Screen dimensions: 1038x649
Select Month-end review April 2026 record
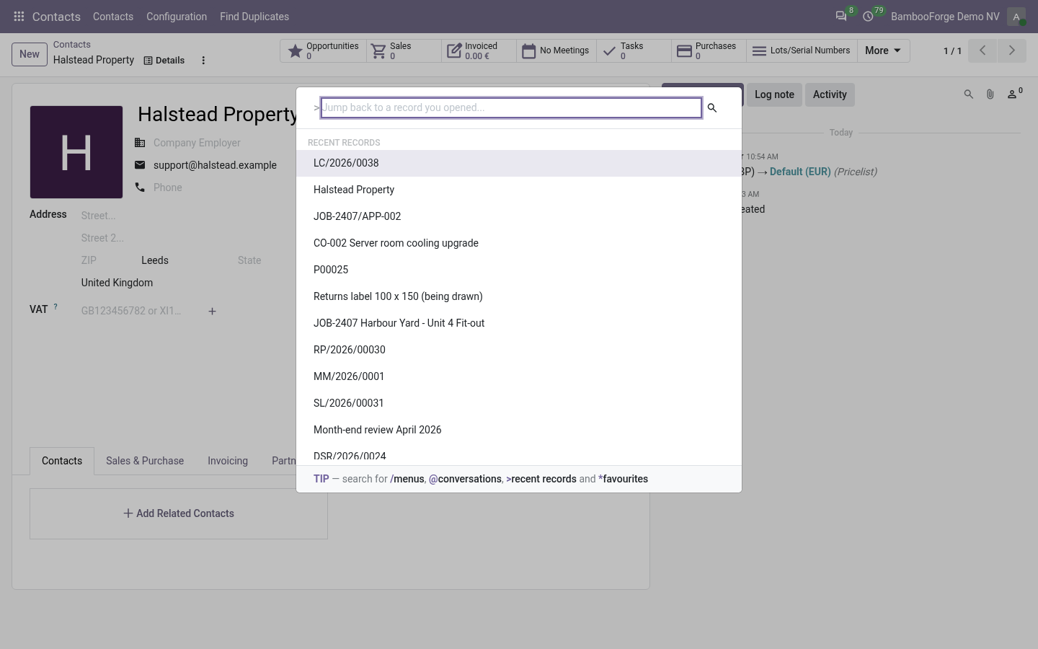click(519, 430)
